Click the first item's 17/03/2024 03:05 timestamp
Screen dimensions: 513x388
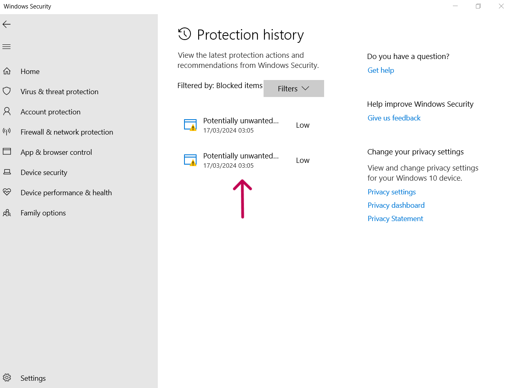pyautogui.click(x=228, y=131)
